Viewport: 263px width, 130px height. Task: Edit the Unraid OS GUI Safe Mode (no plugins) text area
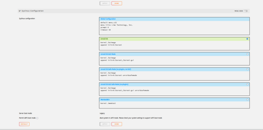pos(174,91)
